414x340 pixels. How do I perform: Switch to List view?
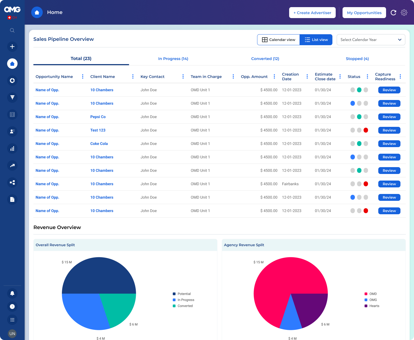[316, 40]
